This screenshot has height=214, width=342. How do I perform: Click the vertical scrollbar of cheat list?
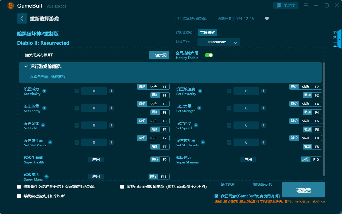(x=324, y=119)
